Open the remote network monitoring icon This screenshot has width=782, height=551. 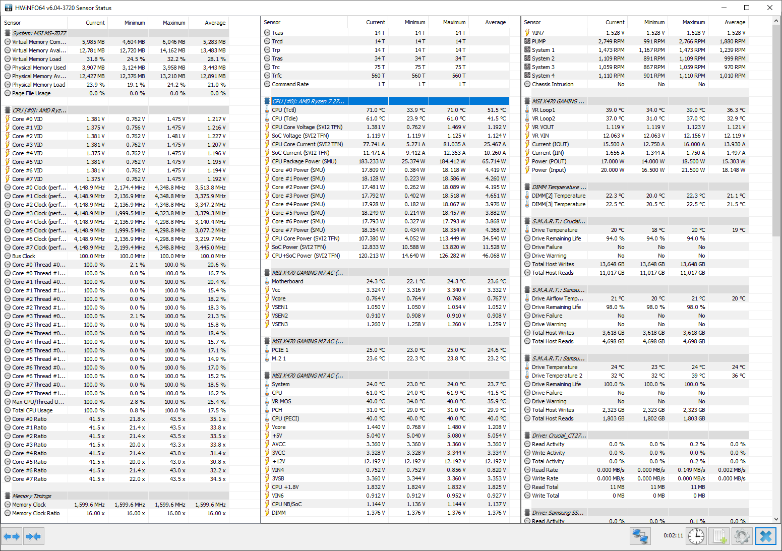tap(640, 536)
